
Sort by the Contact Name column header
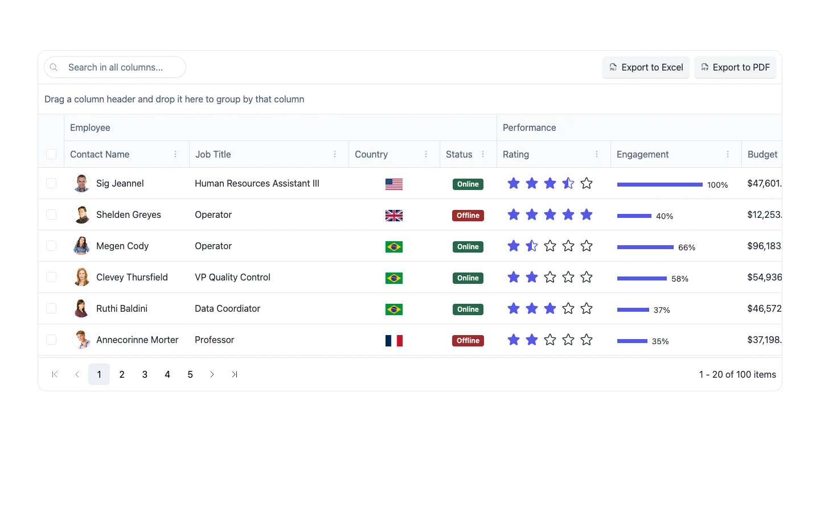[100, 154]
